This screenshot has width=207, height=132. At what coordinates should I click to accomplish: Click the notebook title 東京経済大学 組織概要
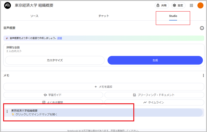click(x=34, y=5)
